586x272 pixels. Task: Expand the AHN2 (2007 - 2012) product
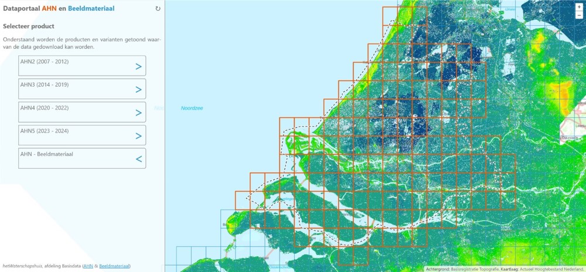[x=76, y=66]
